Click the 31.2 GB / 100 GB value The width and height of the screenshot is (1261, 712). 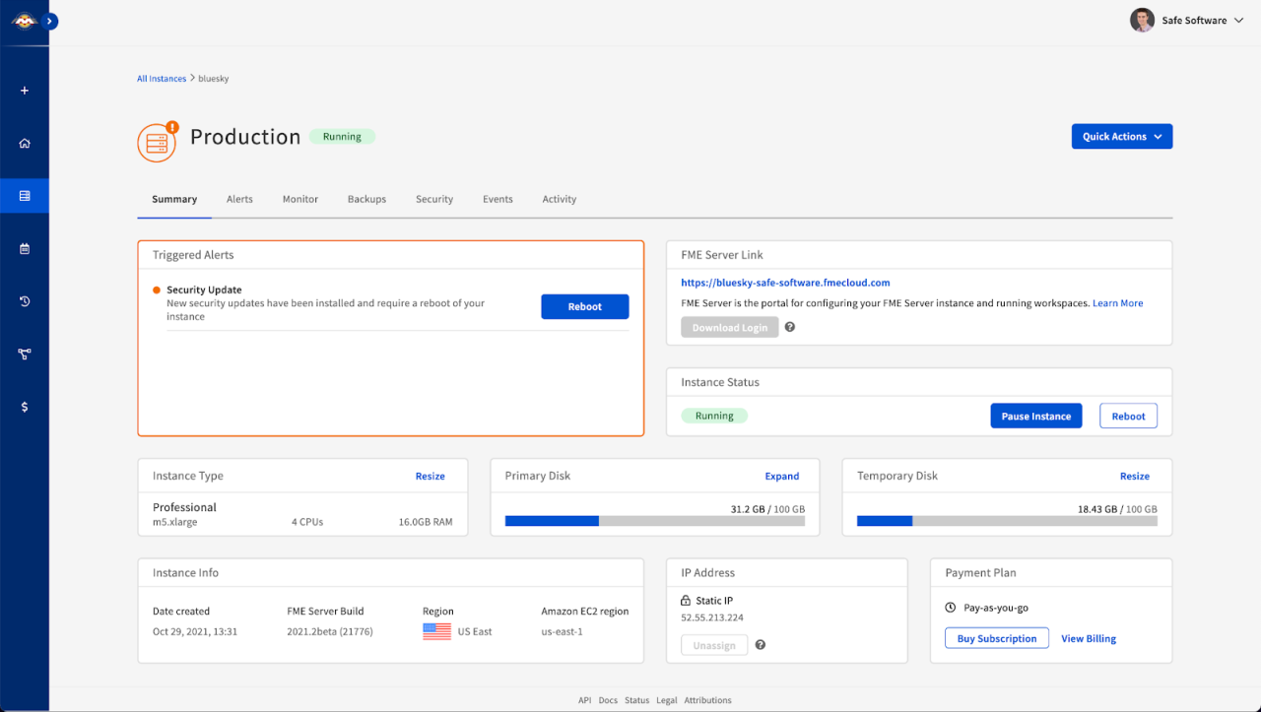click(767, 509)
